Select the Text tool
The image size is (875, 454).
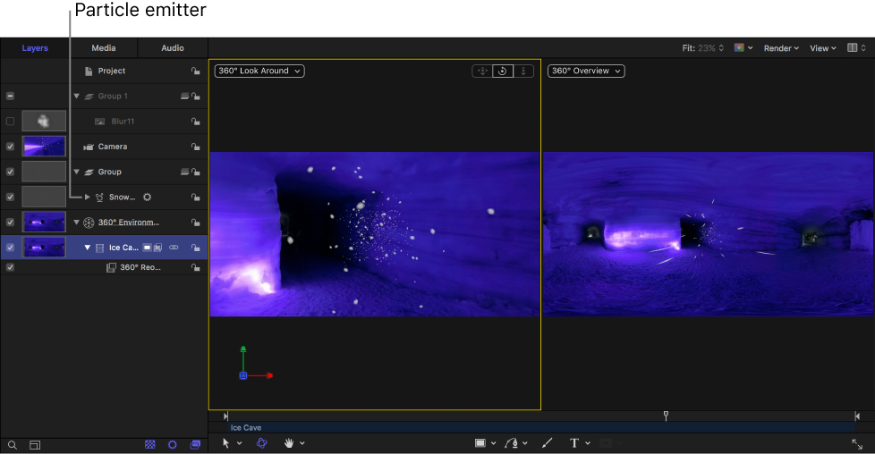[574, 443]
